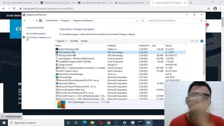Click the Microsoft Edge entry icon in the list
Image resolution: width=224 pixels, height=126 pixels.
57,77
